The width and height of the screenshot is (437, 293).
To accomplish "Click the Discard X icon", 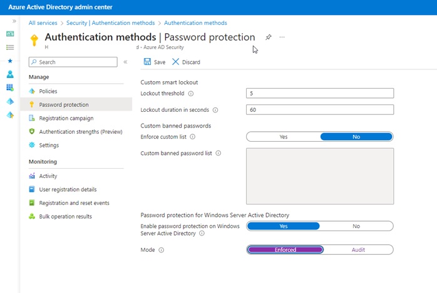I will coord(176,62).
